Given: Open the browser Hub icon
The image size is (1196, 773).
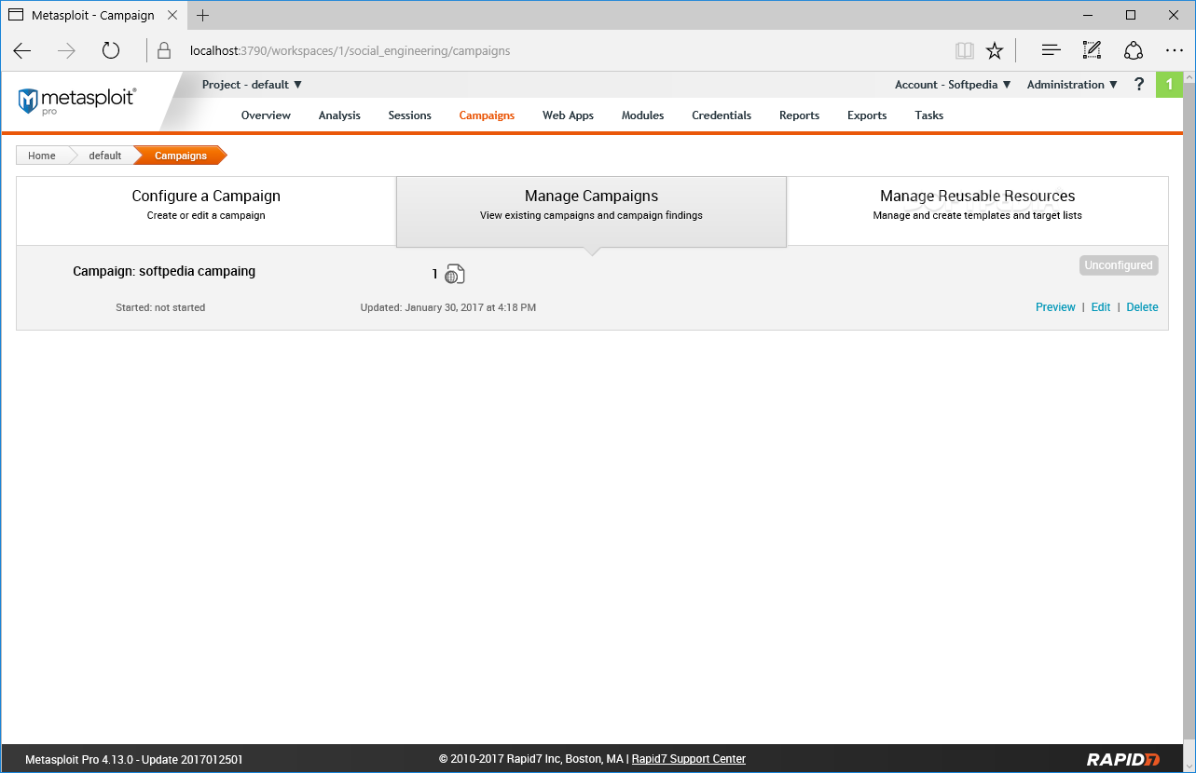Looking at the screenshot, I should (1051, 50).
